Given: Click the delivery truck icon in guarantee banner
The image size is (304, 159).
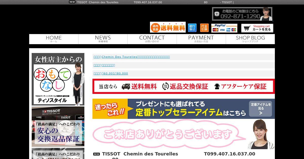Looking at the screenshot, I should point(126,87).
